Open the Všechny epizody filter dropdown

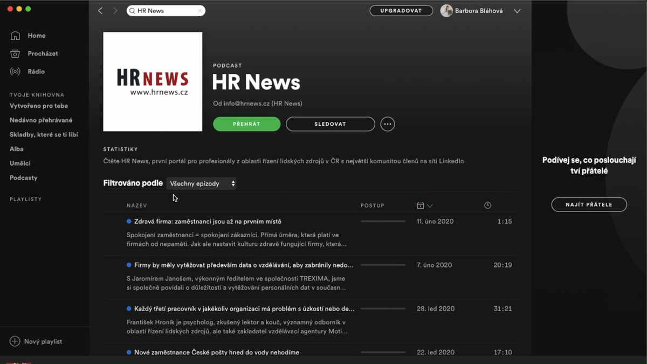click(x=201, y=183)
